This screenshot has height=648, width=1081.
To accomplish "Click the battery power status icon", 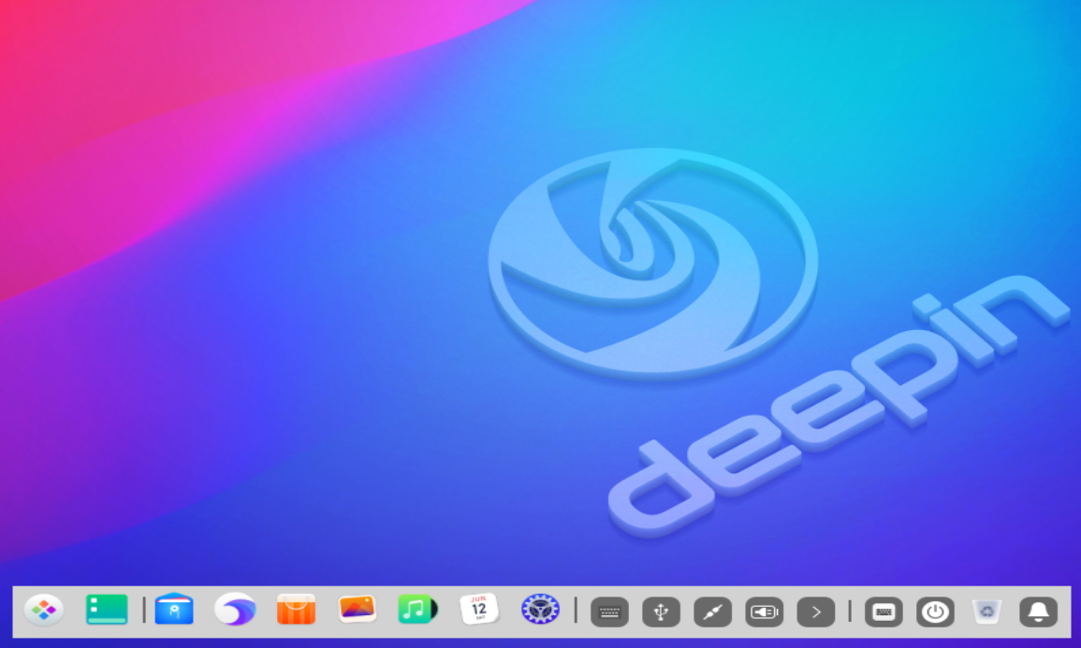I will click(764, 612).
